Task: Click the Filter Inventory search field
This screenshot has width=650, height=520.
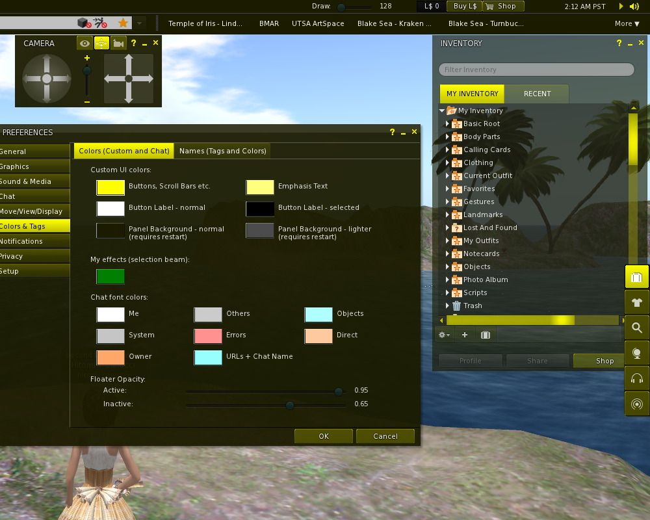Action: click(536, 70)
